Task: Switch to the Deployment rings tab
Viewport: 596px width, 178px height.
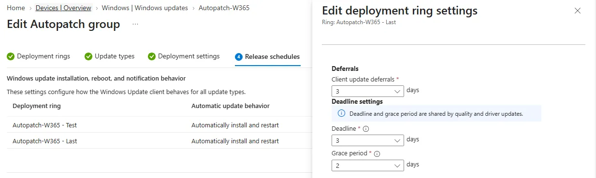Action: 39,56
